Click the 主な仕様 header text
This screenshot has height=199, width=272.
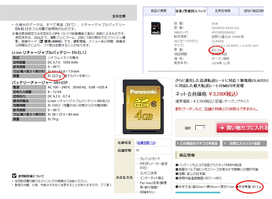pos(119,16)
